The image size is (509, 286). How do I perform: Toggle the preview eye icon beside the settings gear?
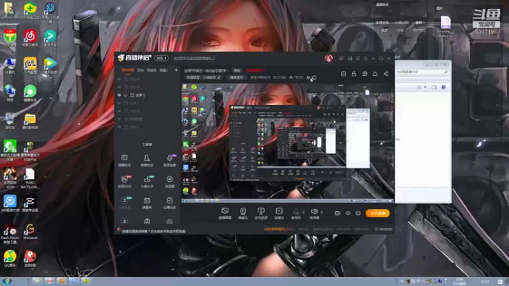click(x=347, y=213)
